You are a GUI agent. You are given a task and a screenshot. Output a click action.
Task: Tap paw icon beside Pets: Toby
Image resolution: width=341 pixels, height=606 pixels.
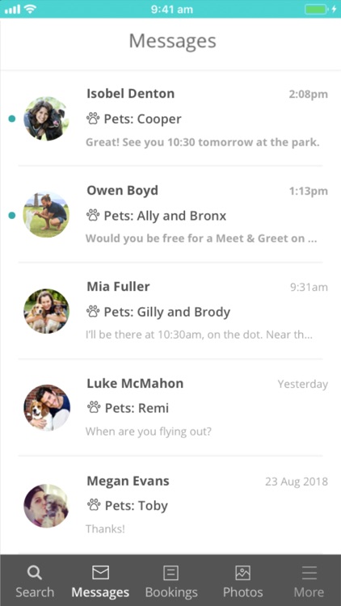[x=93, y=505]
